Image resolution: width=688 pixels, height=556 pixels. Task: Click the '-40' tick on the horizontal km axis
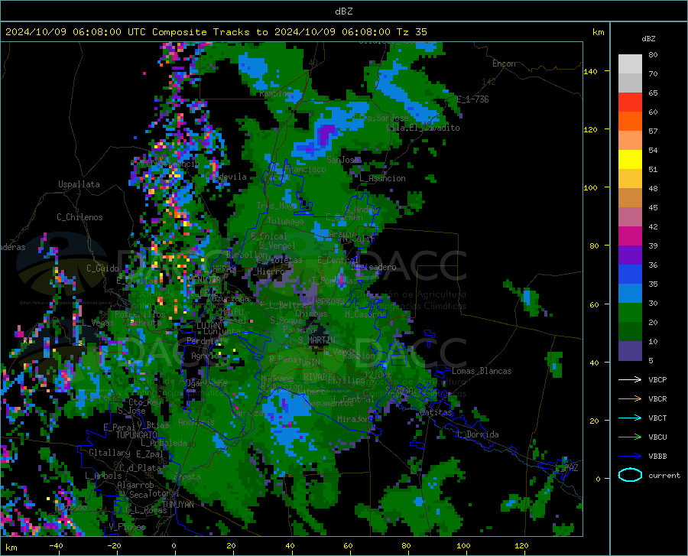(x=56, y=545)
